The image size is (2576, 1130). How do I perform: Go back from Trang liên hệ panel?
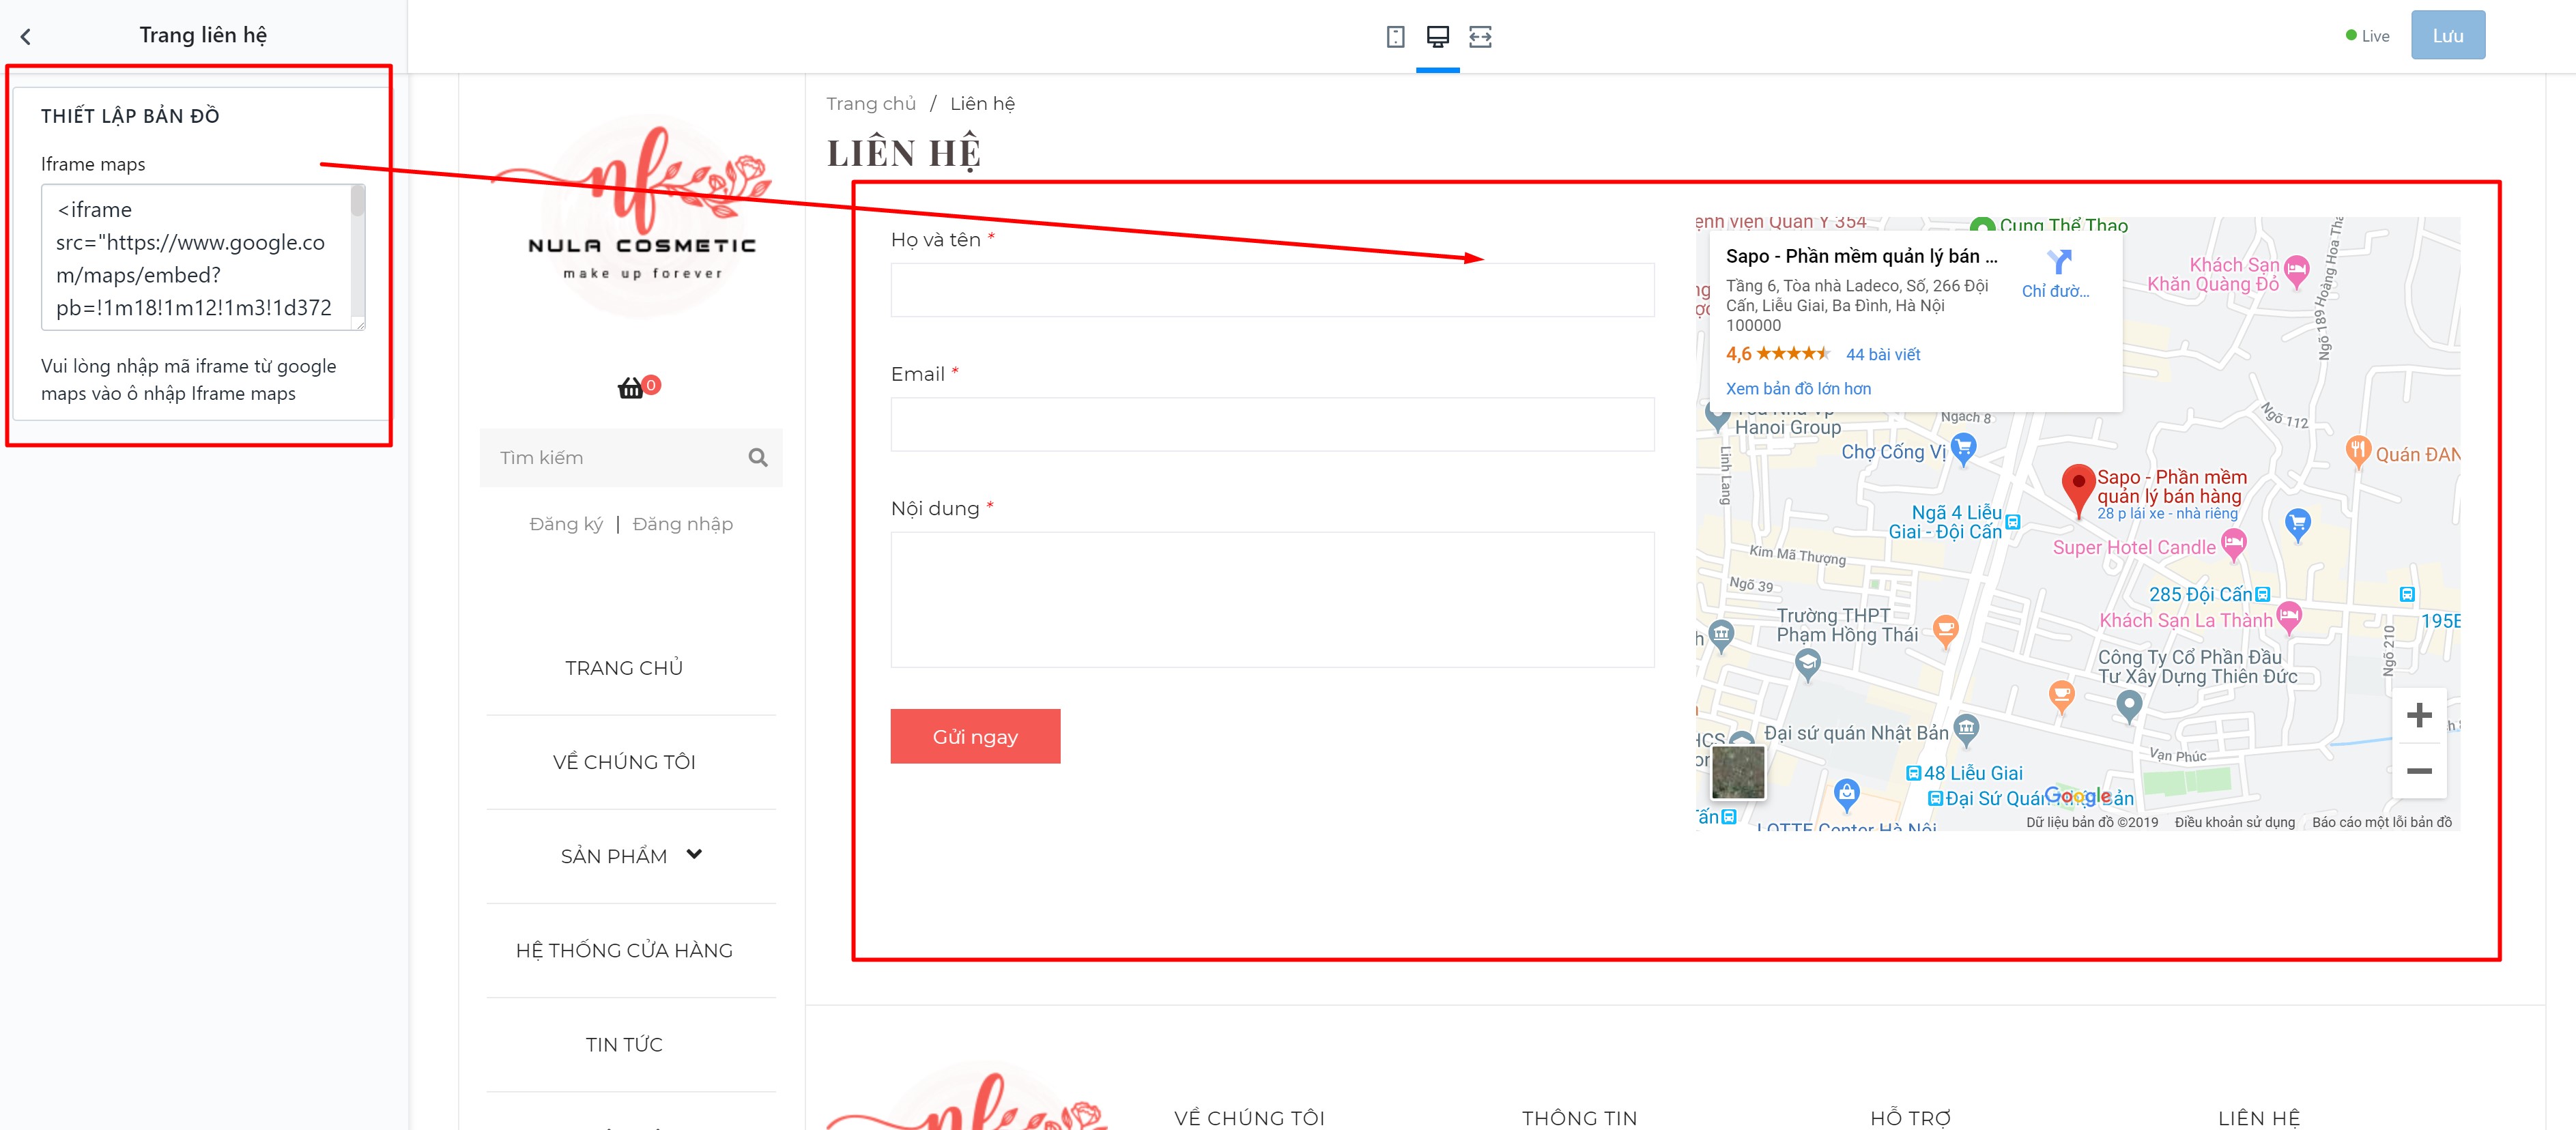26,37
